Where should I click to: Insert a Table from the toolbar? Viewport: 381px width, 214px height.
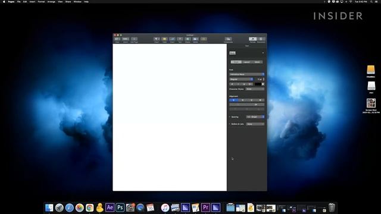(x=164, y=39)
